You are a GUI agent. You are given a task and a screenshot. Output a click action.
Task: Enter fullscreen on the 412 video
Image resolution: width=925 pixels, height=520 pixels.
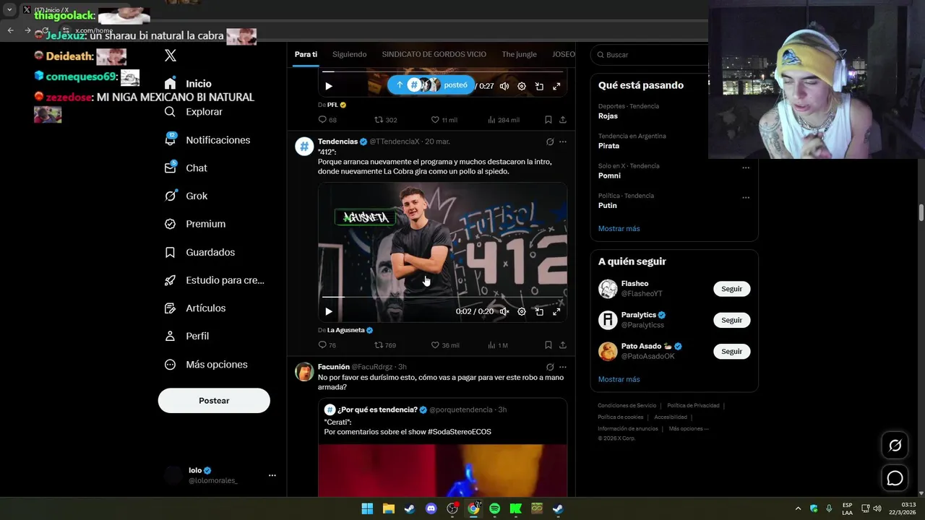click(556, 312)
